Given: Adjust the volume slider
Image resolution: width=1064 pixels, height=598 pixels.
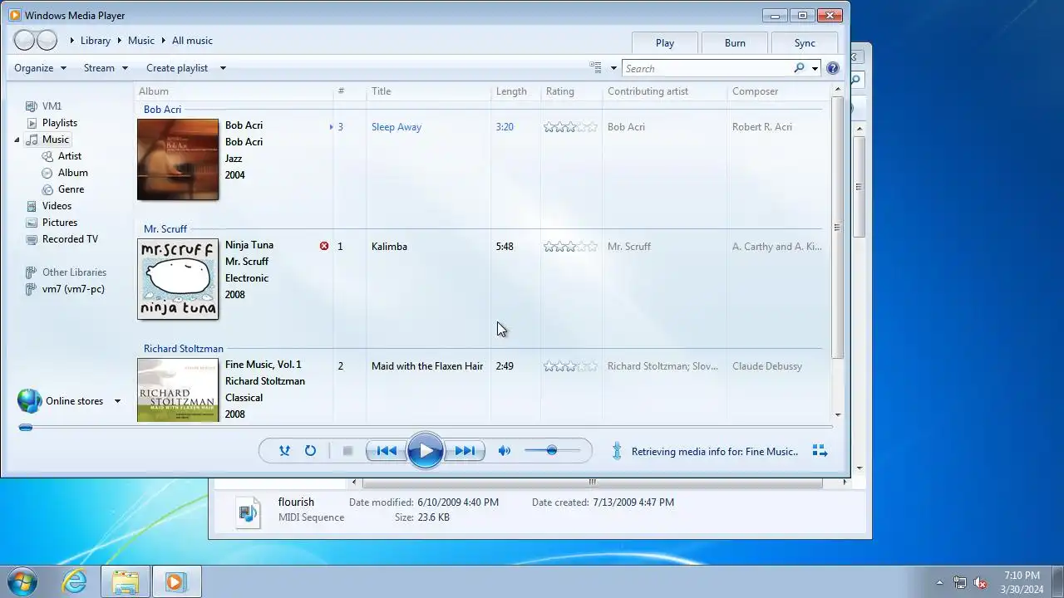Looking at the screenshot, I should point(552,451).
